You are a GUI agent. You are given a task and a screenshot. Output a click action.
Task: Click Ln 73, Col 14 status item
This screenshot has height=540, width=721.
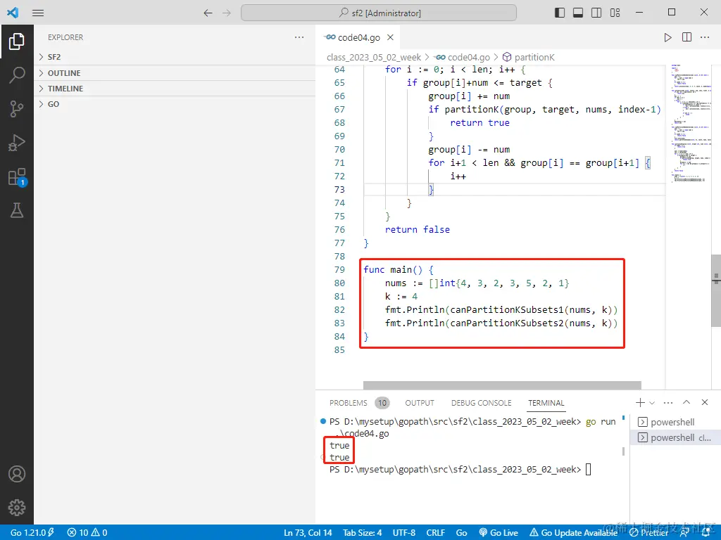click(x=308, y=532)
